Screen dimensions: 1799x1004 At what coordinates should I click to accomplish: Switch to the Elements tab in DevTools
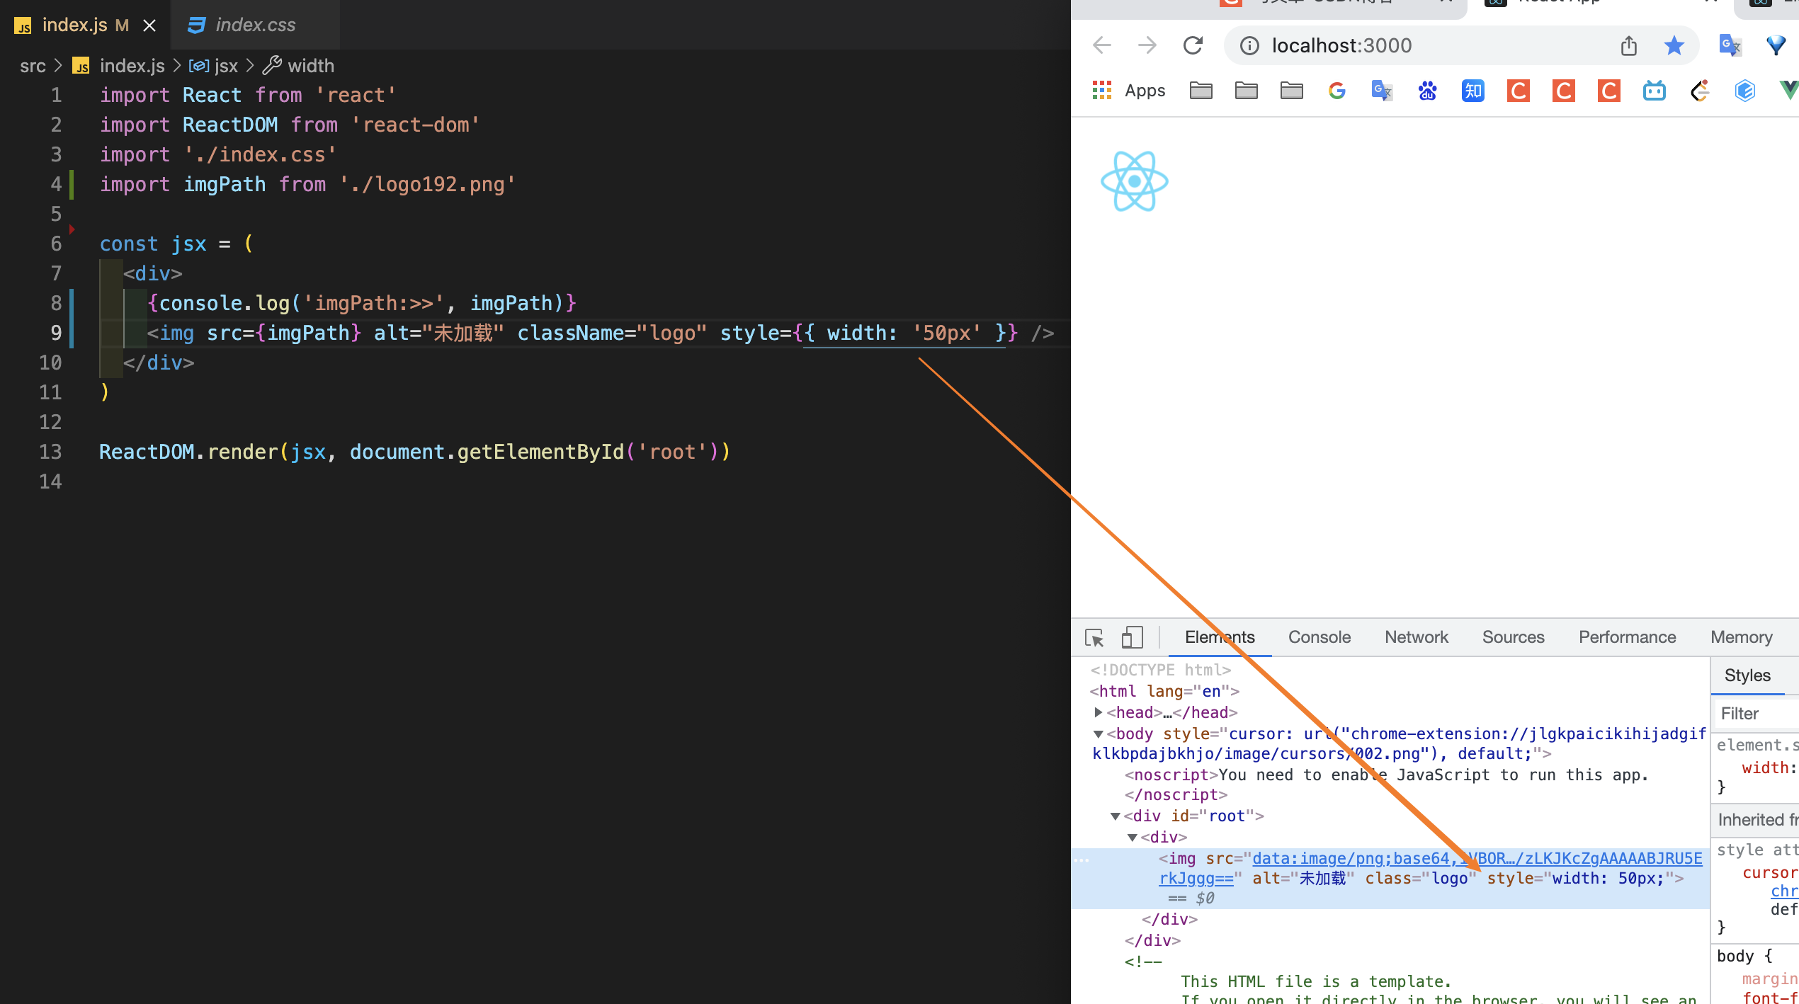(x=1220, y=637)
